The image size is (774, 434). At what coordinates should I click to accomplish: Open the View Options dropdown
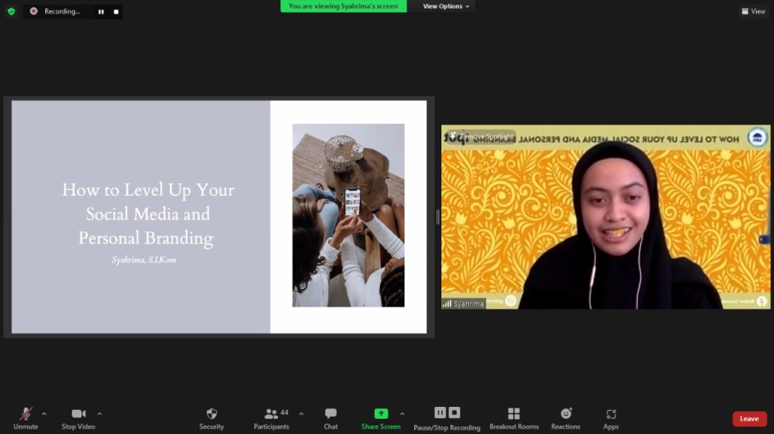pyautogui.click(x=445, y=6)
